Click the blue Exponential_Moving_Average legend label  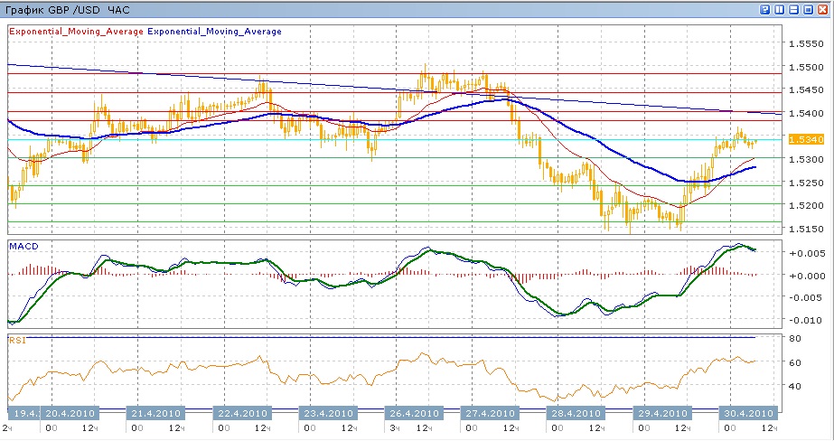[215, 32]
